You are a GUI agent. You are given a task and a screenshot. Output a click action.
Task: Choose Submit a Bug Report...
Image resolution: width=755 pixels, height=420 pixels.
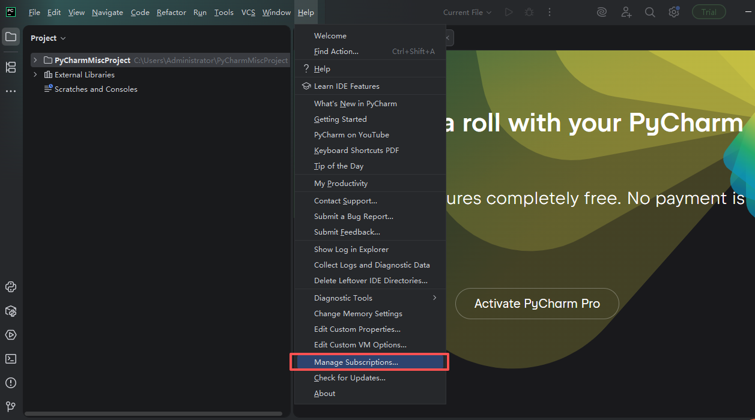[x=370, y=217]
